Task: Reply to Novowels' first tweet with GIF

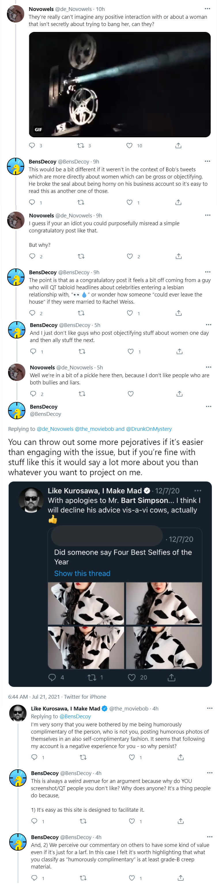Action: [x=32, y=146]
